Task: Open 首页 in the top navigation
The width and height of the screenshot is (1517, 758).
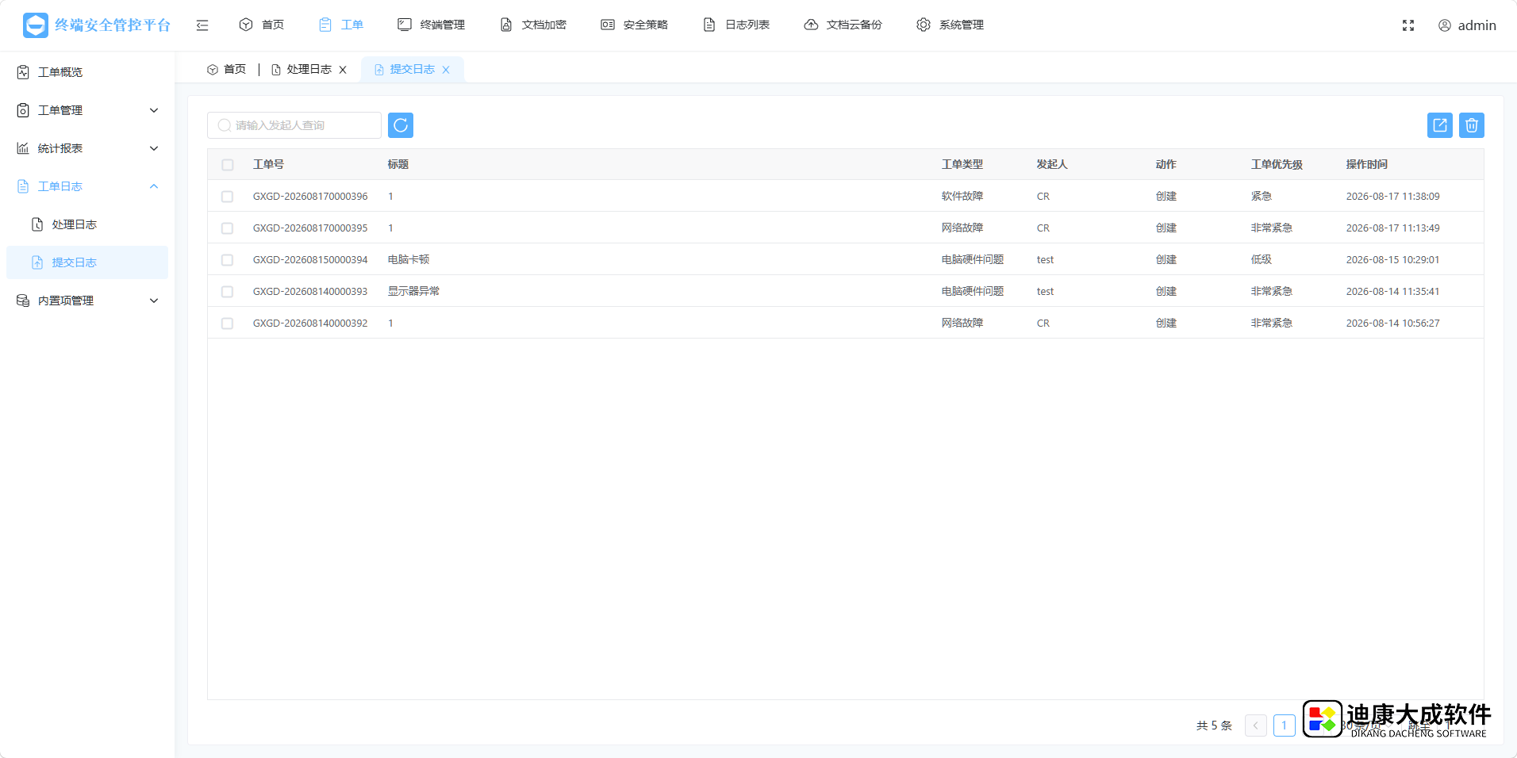Action: point(262,25)
